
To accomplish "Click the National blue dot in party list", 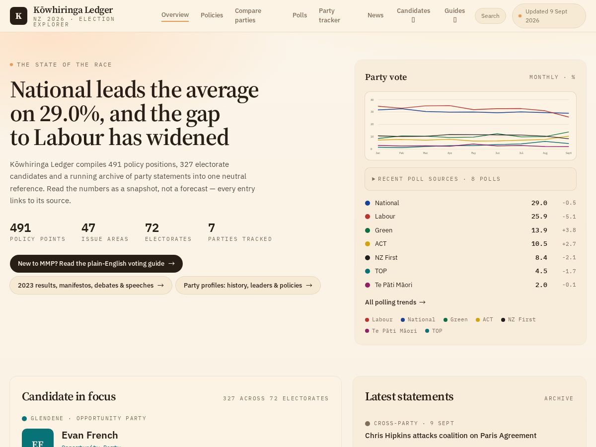I will [368, 203].
